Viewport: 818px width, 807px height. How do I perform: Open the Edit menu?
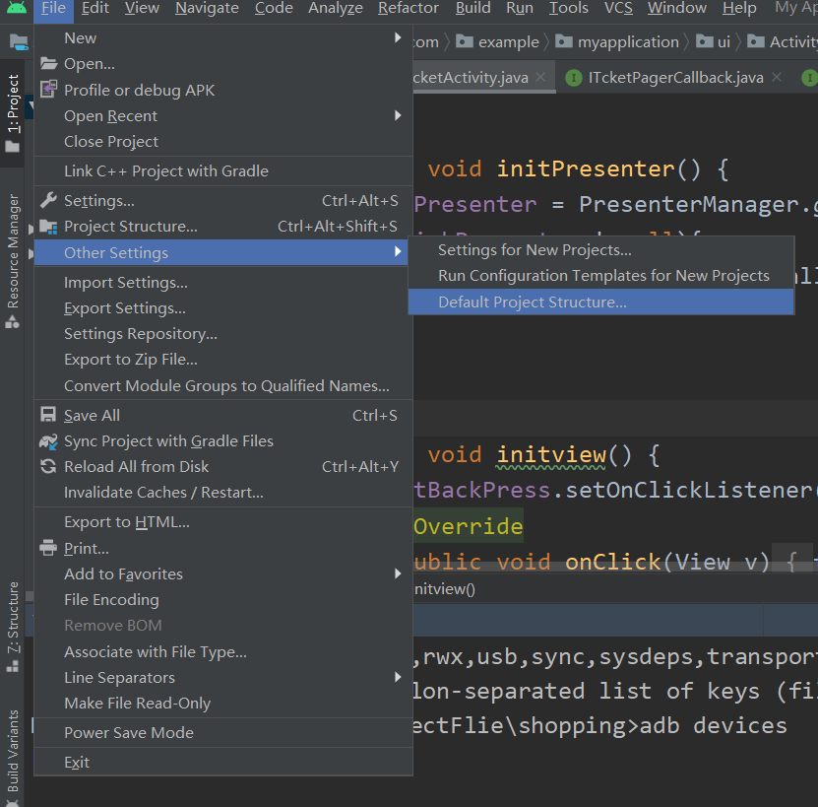point(94,8)
